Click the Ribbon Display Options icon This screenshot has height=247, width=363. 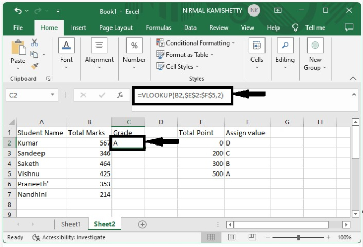click(277, 10)
